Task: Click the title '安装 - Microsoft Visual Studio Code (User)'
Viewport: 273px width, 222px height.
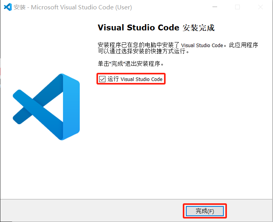Action: pos(73,7)
